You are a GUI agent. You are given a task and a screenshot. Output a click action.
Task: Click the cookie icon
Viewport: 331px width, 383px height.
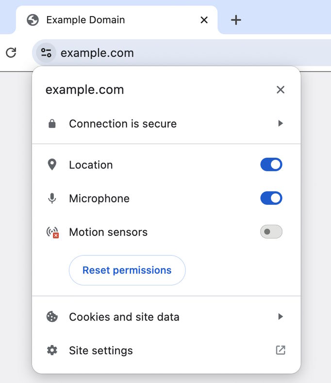coord(52,317)
